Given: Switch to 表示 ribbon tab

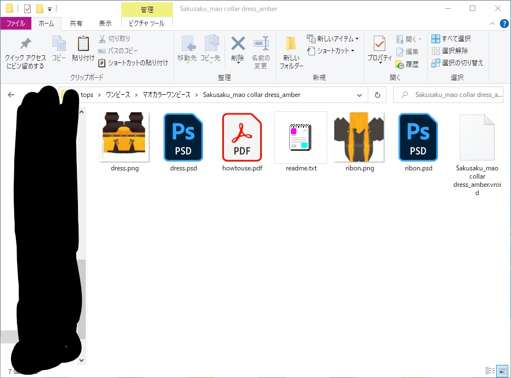Looking at the screenshot, I should (x=105, y=24).
